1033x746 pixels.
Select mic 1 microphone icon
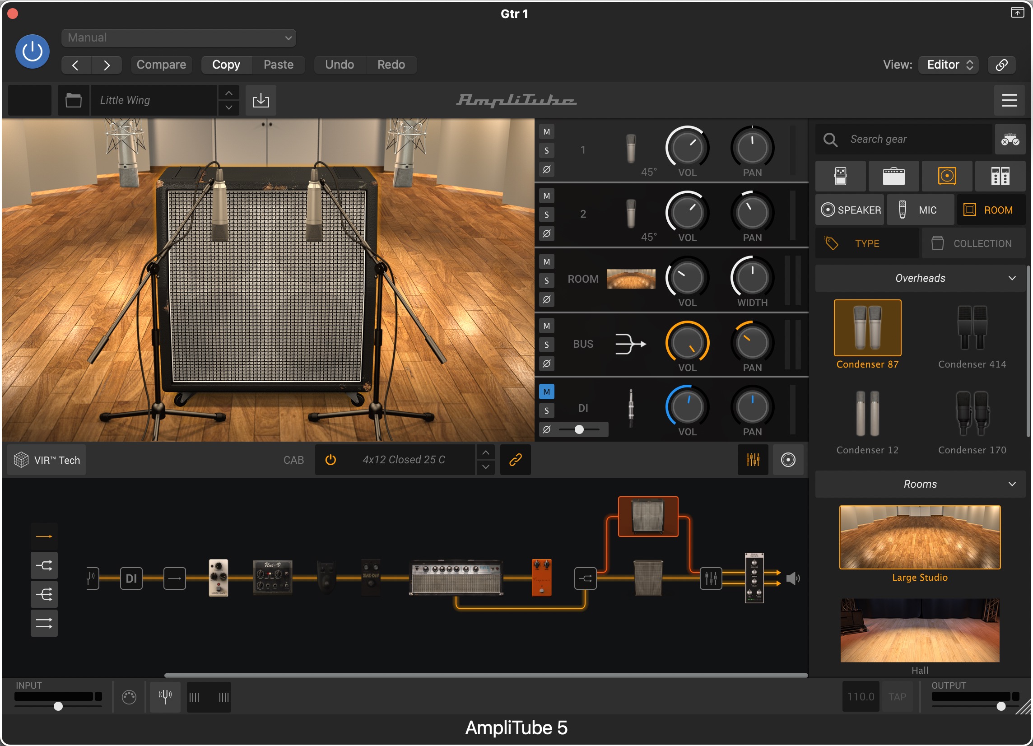631,149
